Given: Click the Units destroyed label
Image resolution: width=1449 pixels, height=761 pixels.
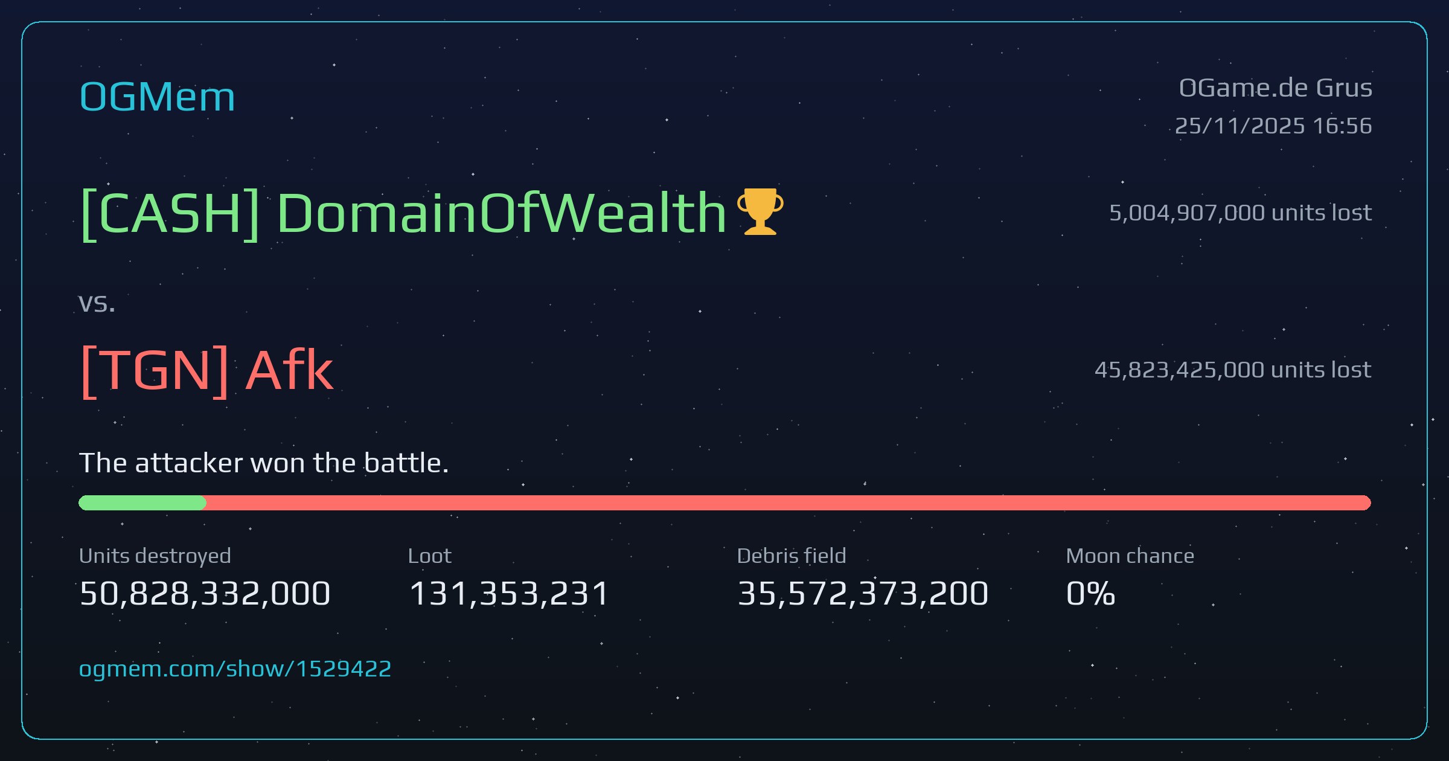Looking at the screenshot, I should (155, 556).
